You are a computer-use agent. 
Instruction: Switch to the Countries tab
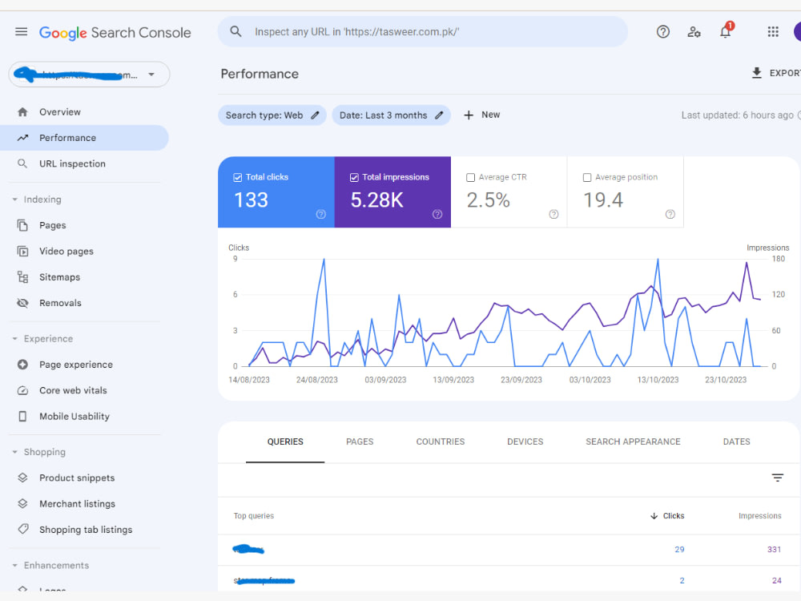(x=441, y=442)
